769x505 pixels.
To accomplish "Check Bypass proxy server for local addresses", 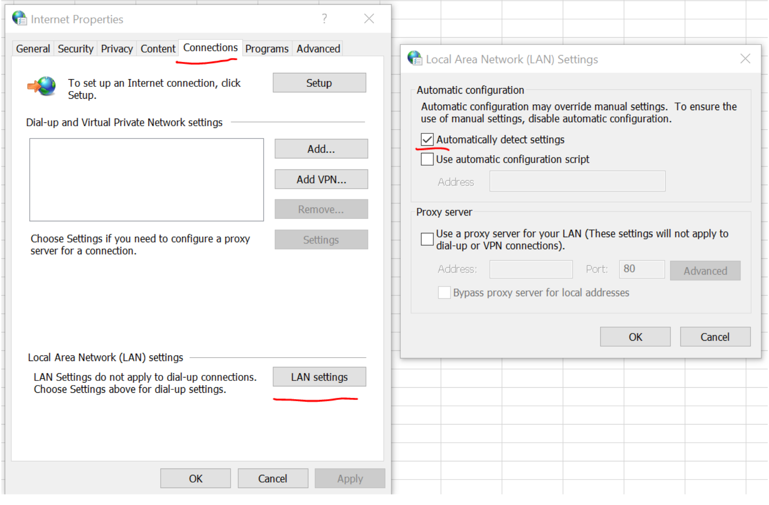I will 444,292.
